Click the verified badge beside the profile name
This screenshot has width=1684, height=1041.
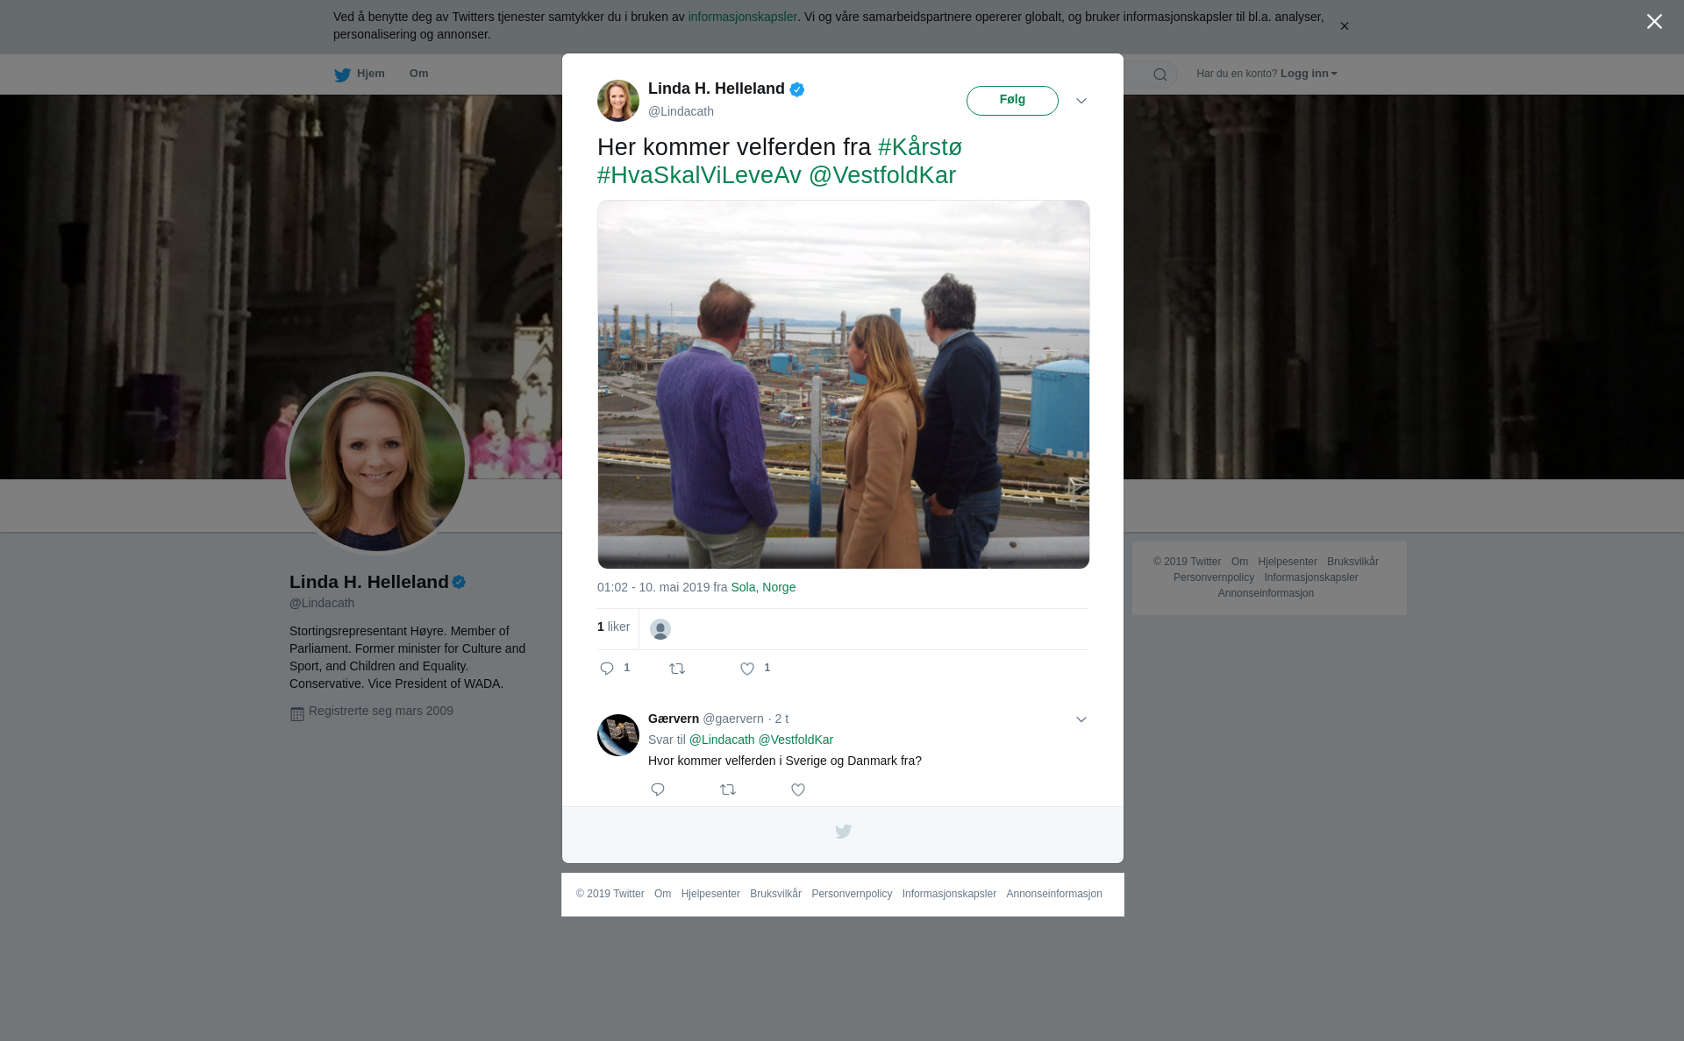pyautogui.click(x=459, y=582)
